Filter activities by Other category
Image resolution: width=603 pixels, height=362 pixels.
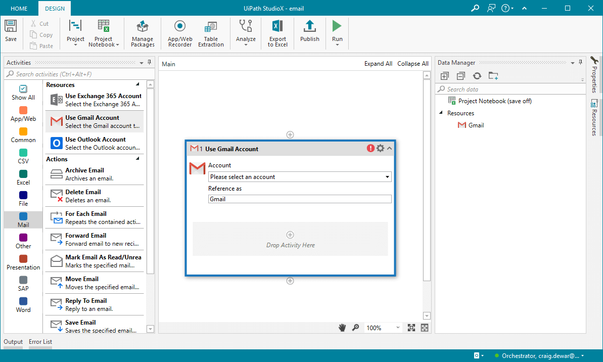(x=23, y=241)
